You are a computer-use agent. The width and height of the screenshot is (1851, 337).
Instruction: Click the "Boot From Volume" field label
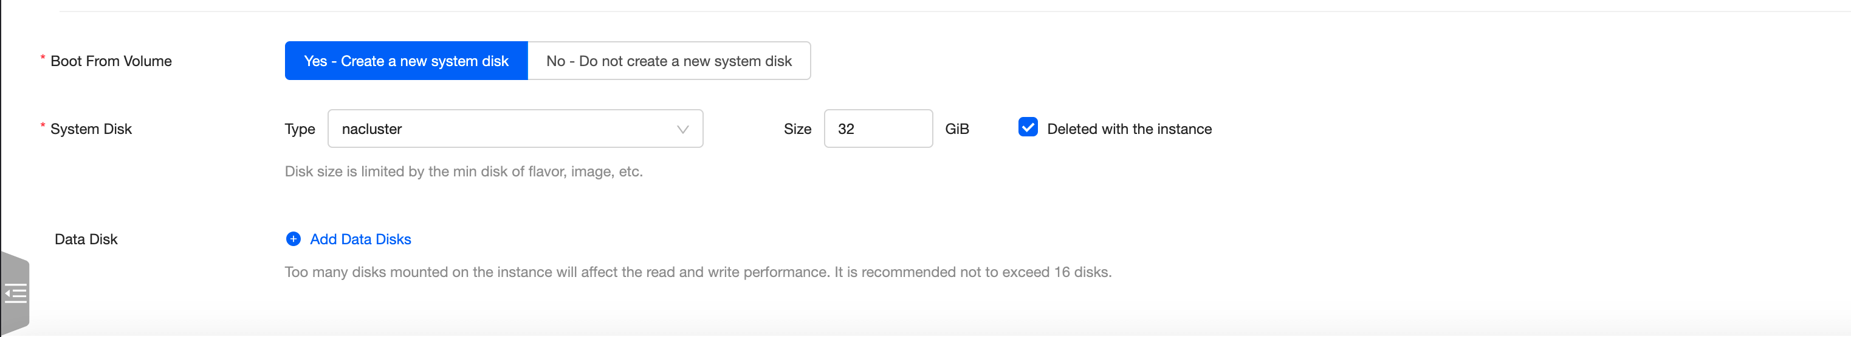[111, 62]
